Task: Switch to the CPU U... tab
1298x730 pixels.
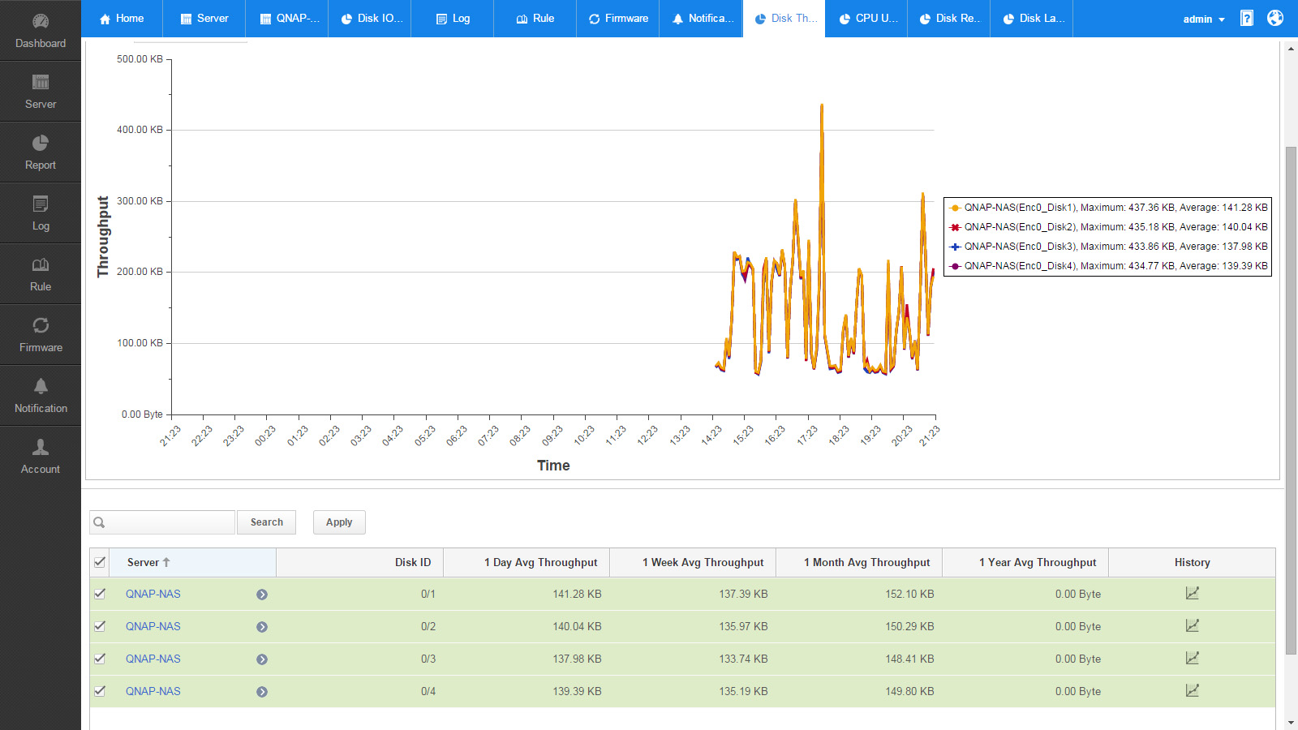Action: (x=867, y=19)
